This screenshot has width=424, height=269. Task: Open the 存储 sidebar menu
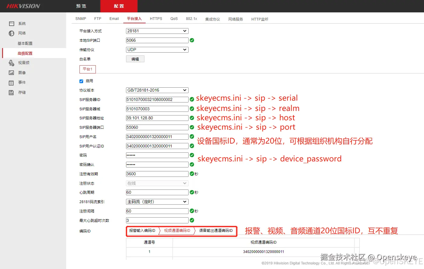click(x=22, y=92)
